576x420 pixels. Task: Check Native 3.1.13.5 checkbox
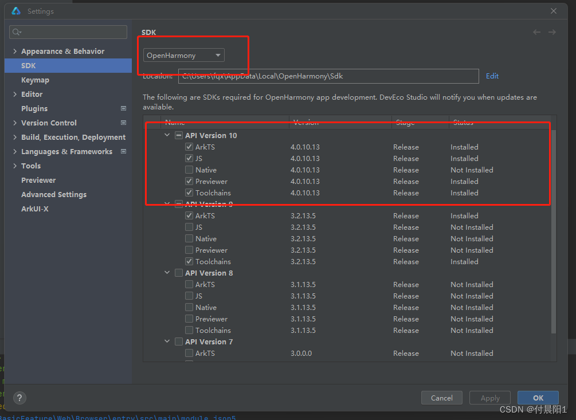coord(189,307)
